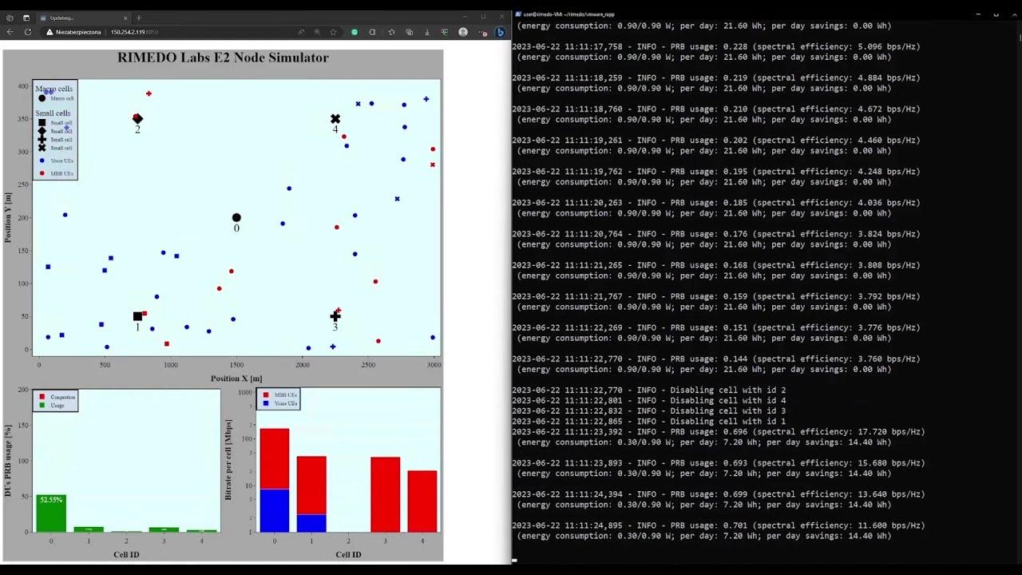
Task: Go back in the browser
Action: coord(10,32)
